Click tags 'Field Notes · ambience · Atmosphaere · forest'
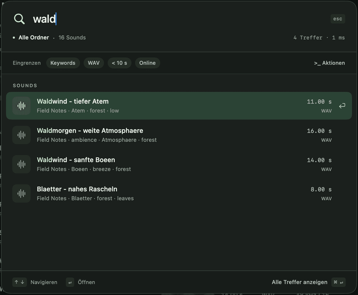Image resolution: width=358 pixels, height=295 pixels. pyautogui.click(x=97, y=140)
